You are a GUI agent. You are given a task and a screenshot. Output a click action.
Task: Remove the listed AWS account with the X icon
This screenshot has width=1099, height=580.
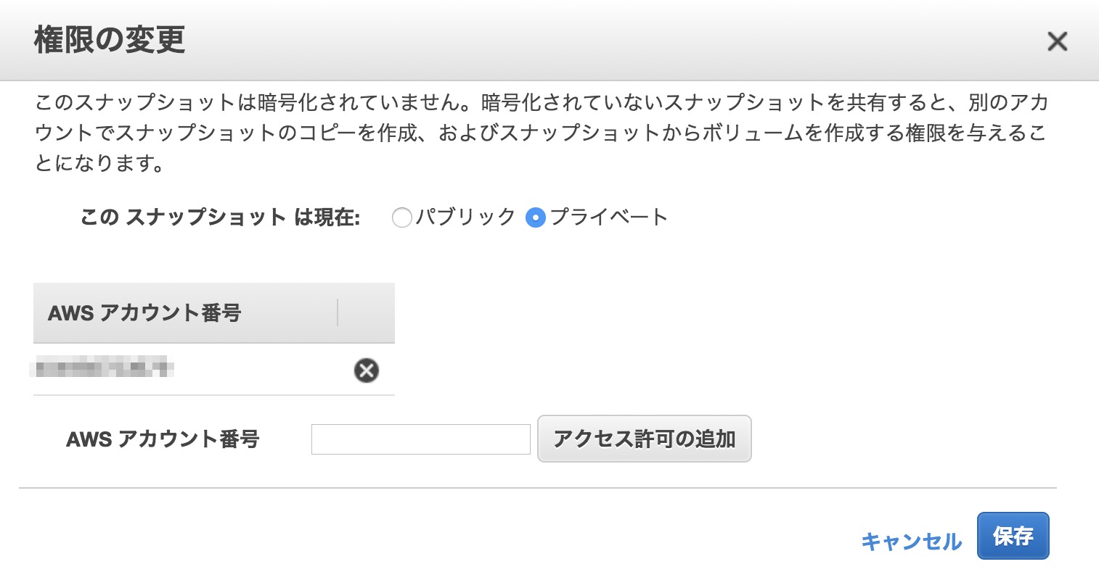click(366, 370)
